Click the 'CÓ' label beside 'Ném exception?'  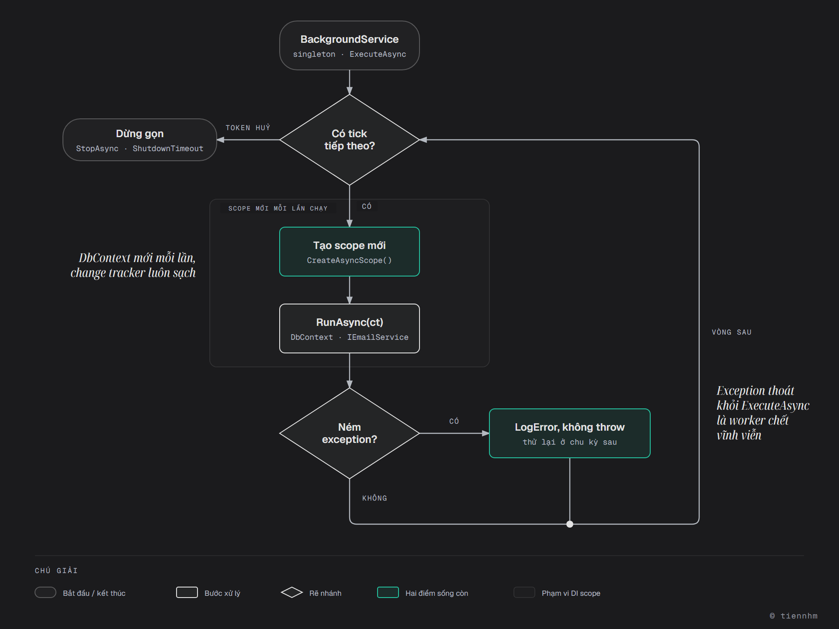click(x=454, y=421)
